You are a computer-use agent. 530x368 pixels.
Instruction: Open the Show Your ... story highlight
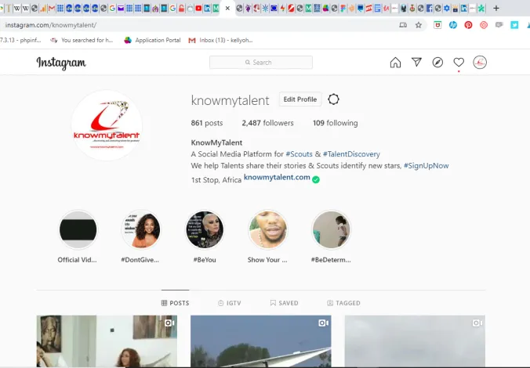267,229
